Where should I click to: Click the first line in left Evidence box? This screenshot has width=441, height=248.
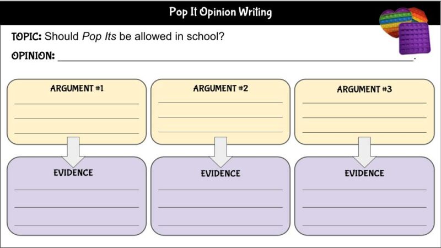click(77, 188)
